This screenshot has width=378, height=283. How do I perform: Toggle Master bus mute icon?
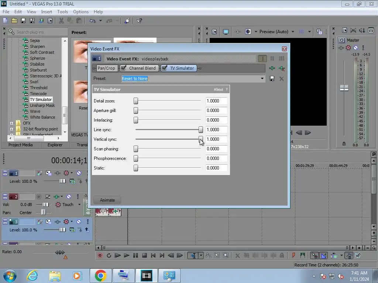355,48
